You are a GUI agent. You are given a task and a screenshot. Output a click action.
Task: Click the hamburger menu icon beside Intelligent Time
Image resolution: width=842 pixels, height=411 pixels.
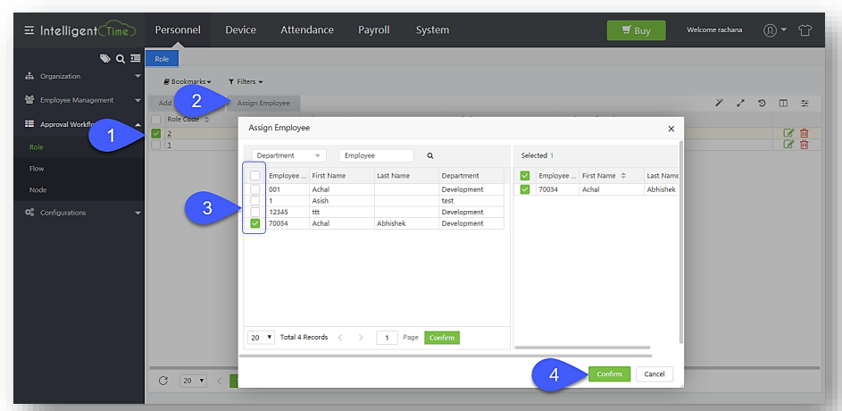pyautogui.click(x=29, y=30)
